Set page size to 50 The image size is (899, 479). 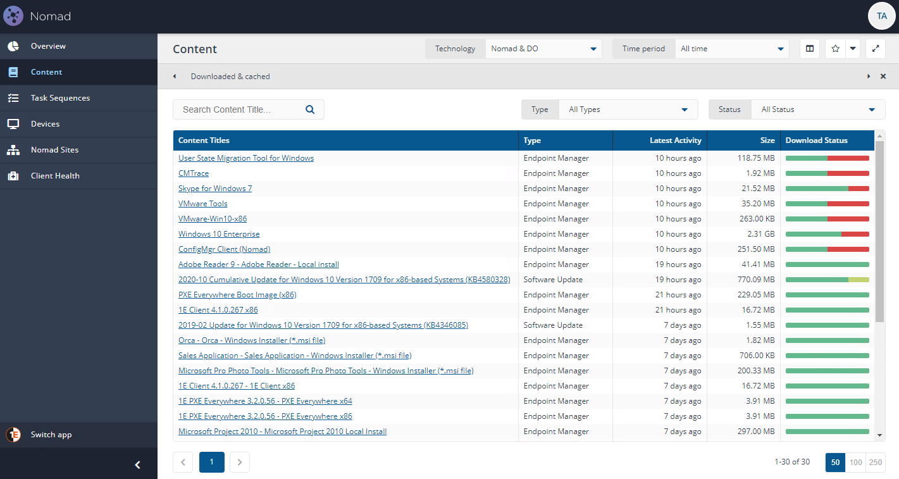pos(835,463)
